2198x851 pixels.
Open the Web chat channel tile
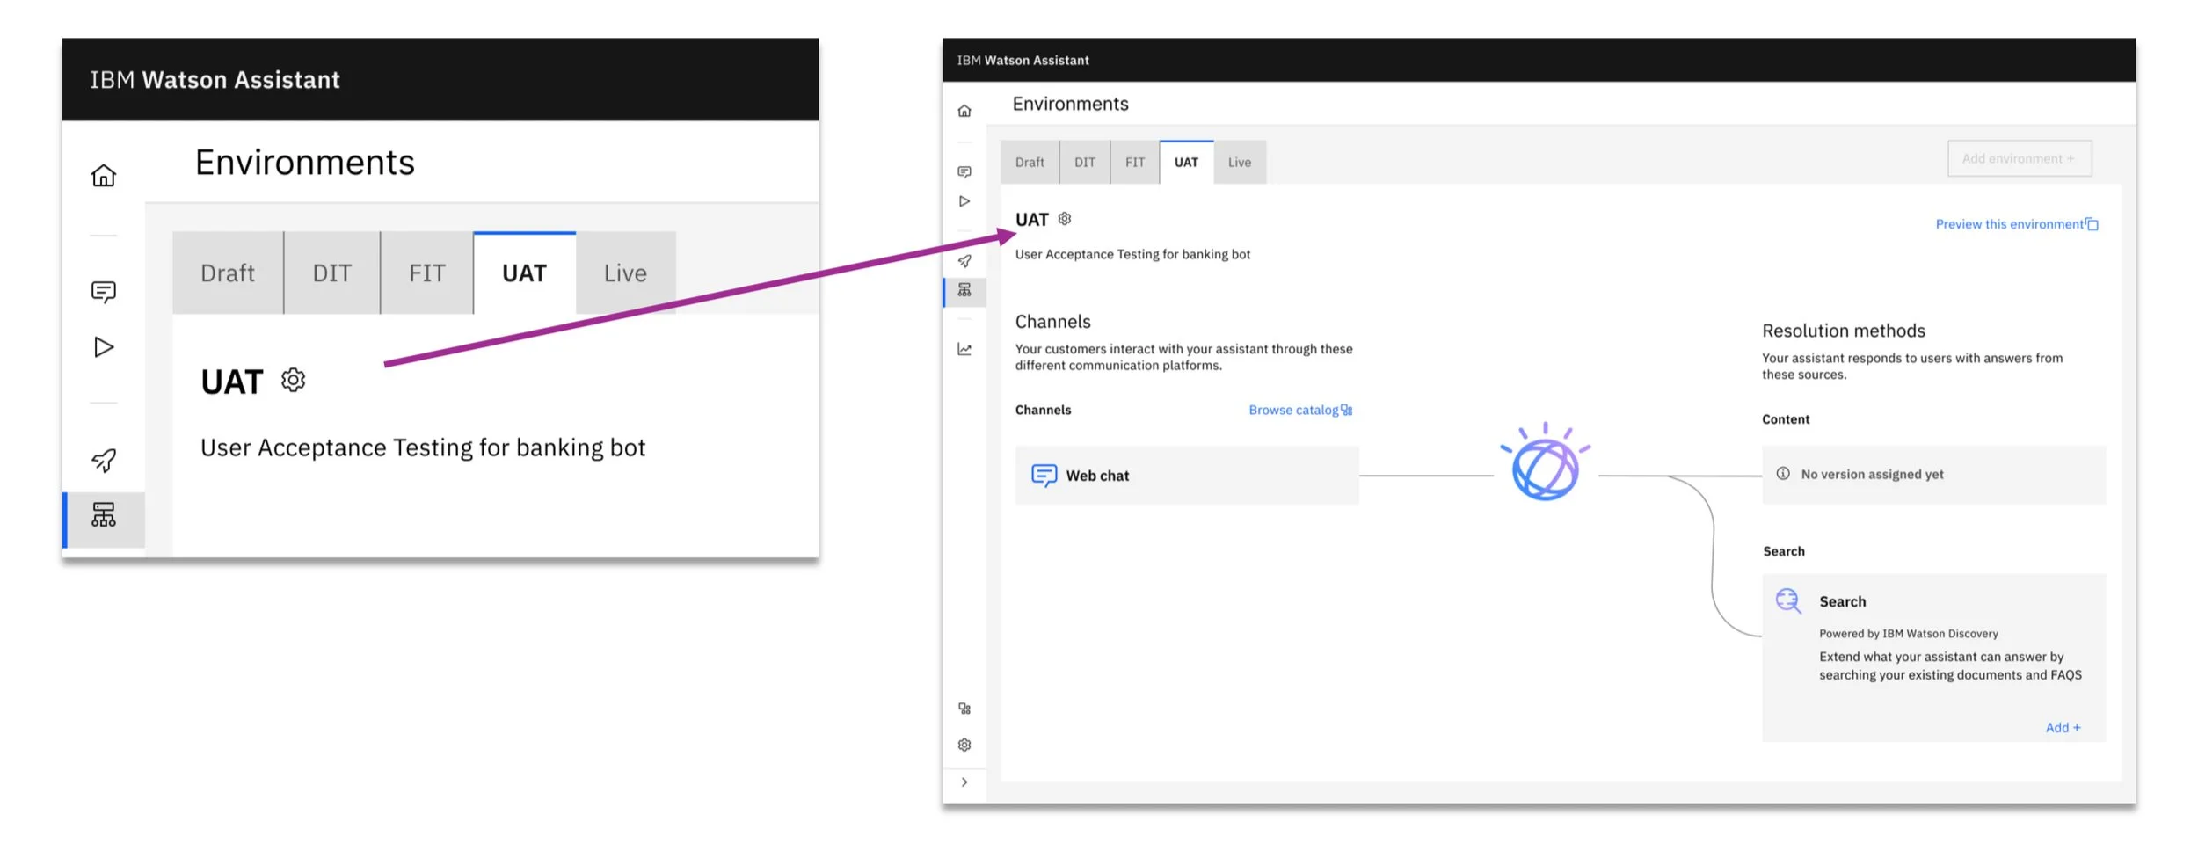[x=1187, y=476]
